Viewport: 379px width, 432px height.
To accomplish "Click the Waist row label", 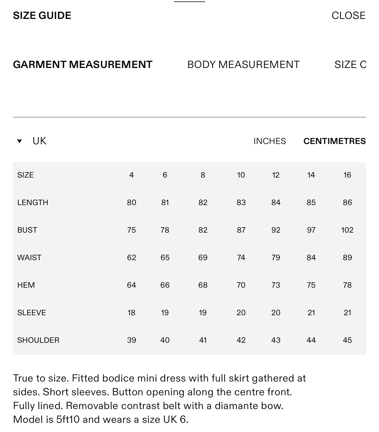I will point(29,258).
